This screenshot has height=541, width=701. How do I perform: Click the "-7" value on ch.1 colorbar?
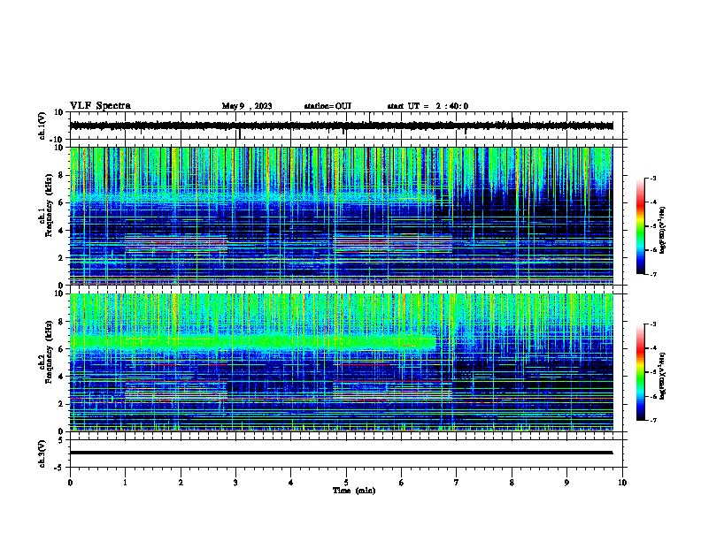tap(652, 274)
